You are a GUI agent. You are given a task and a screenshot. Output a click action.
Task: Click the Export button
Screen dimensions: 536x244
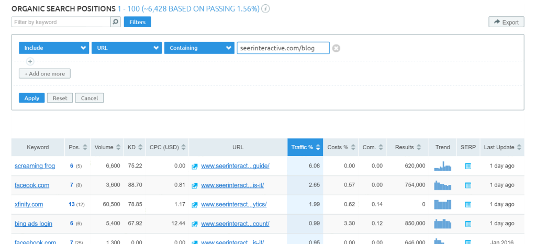point(506,22)
